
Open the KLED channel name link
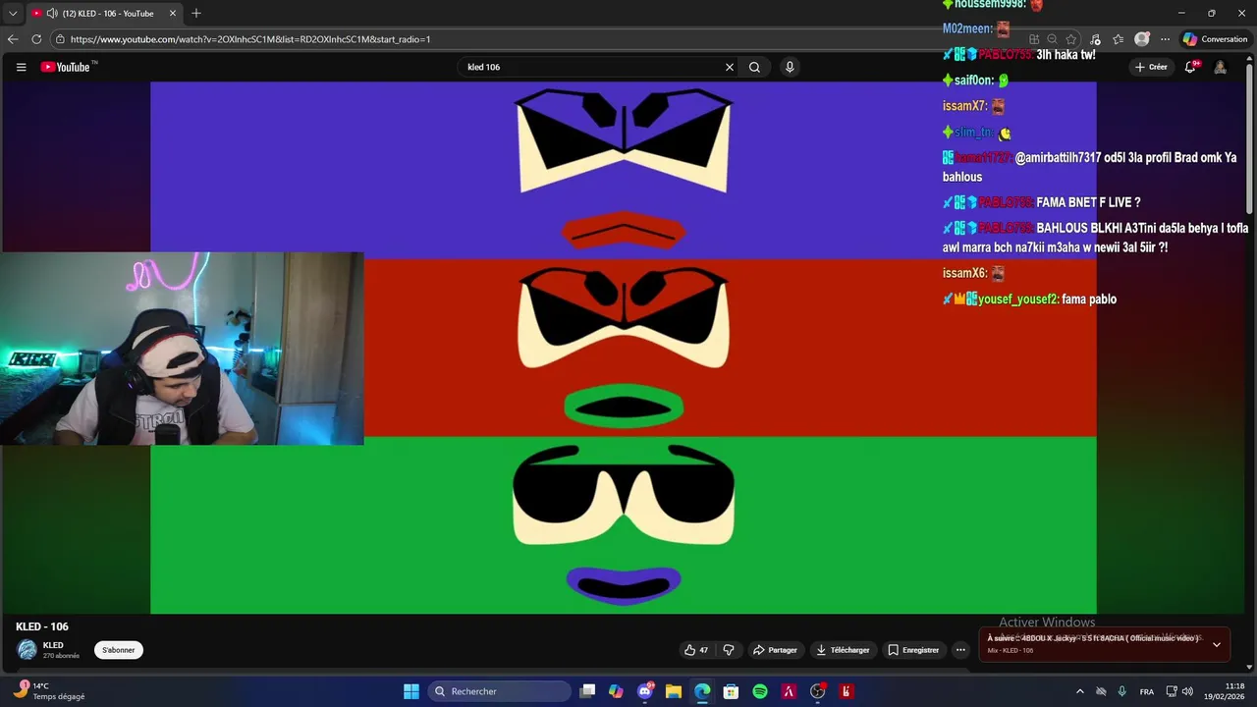[x=53, y=645]
